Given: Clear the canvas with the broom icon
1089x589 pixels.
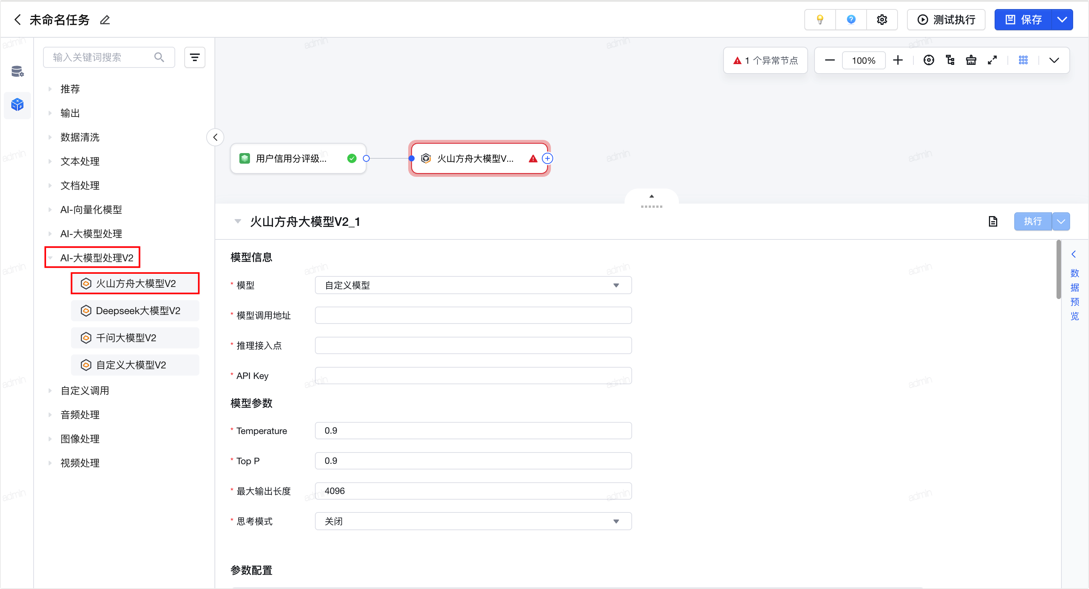Looking at the screenshot, I should click(971, 60).
